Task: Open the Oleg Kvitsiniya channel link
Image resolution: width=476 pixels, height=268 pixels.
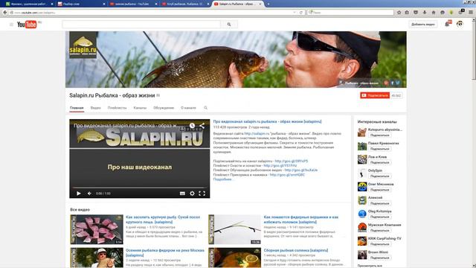Action: click(x=380, y=211)
